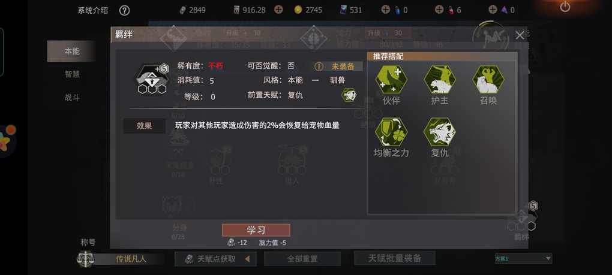Open the 复仇 prerequisite talent icon
This screenshot has width=612, height=275.
click(349, 95)
